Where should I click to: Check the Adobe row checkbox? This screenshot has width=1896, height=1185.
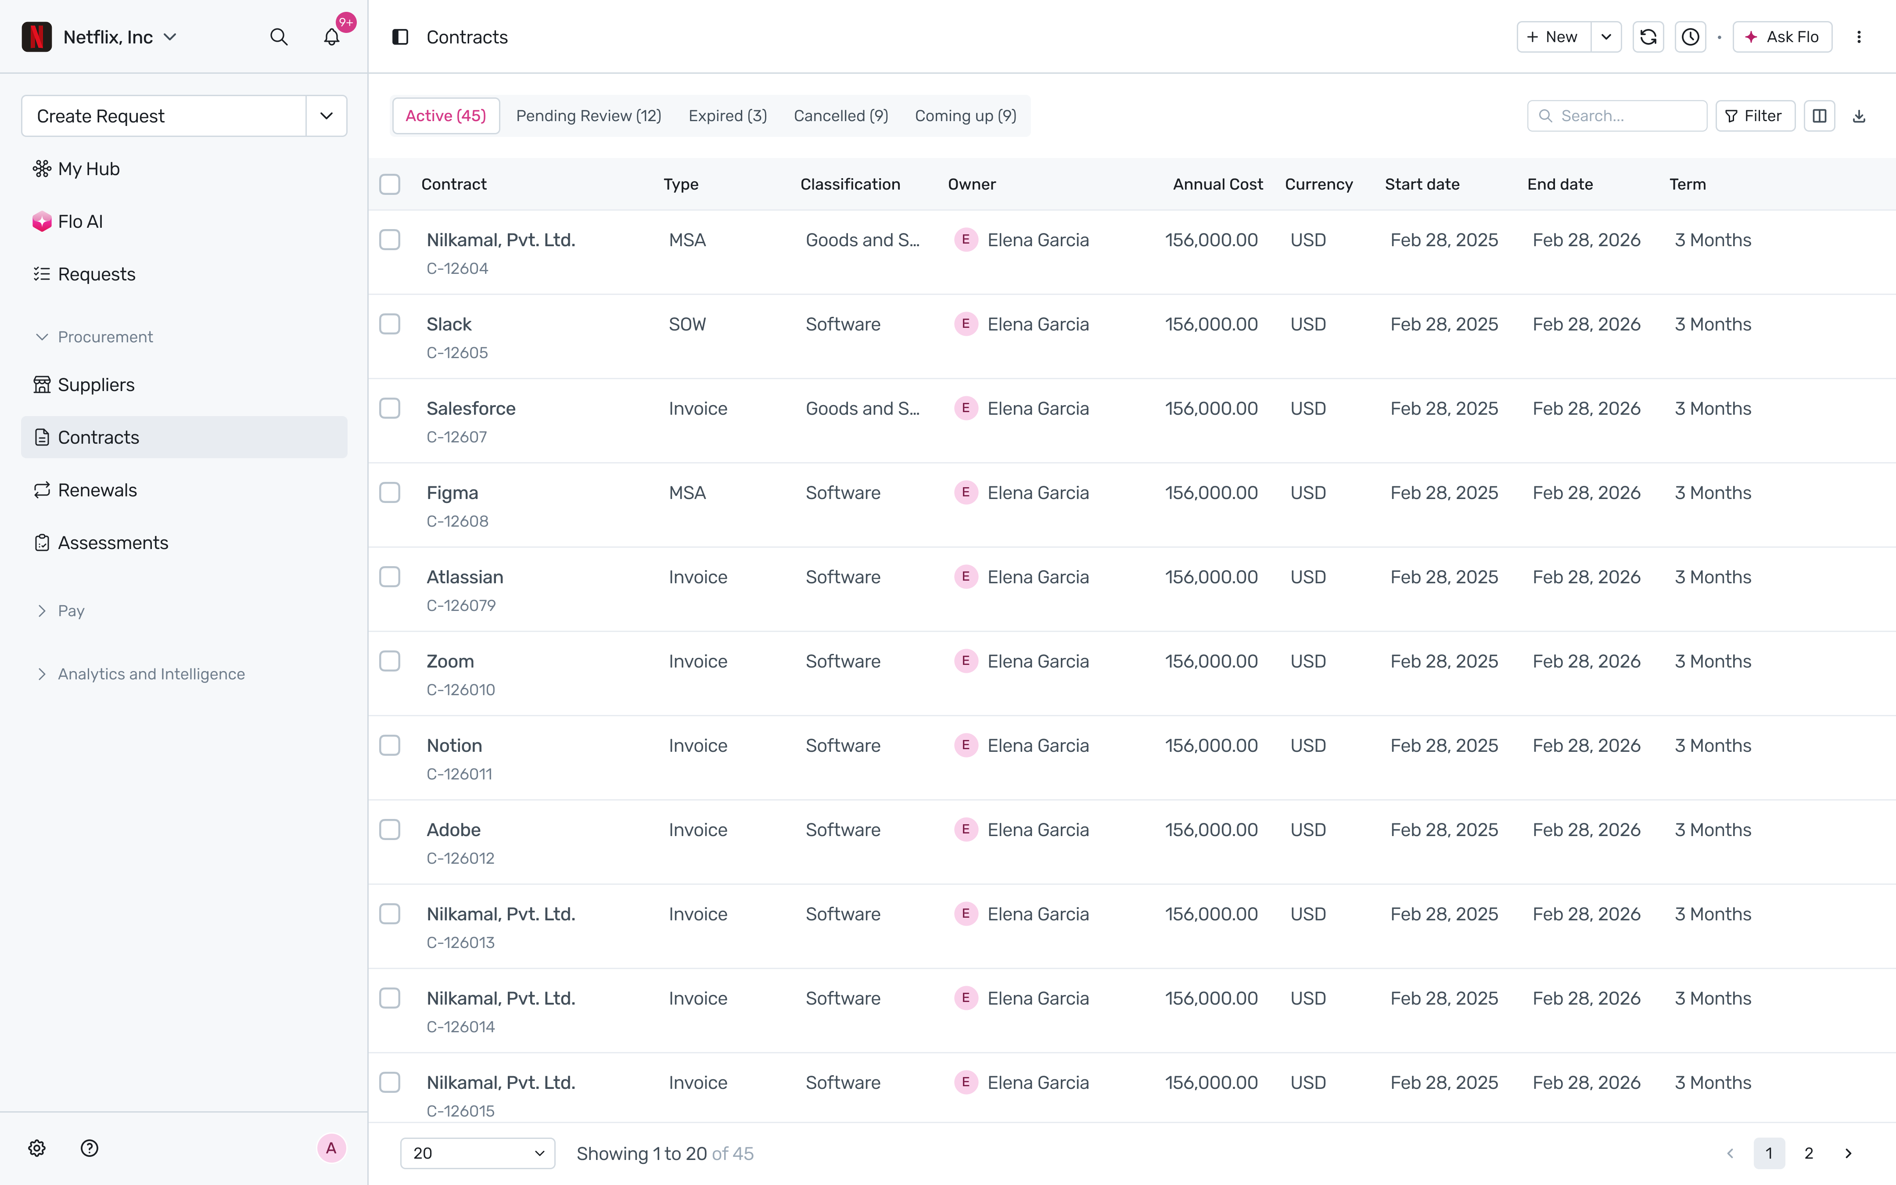[x=389, y=829]
